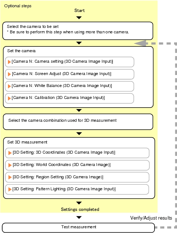Click orange arrow beside Region Setting

pos(10,177)
